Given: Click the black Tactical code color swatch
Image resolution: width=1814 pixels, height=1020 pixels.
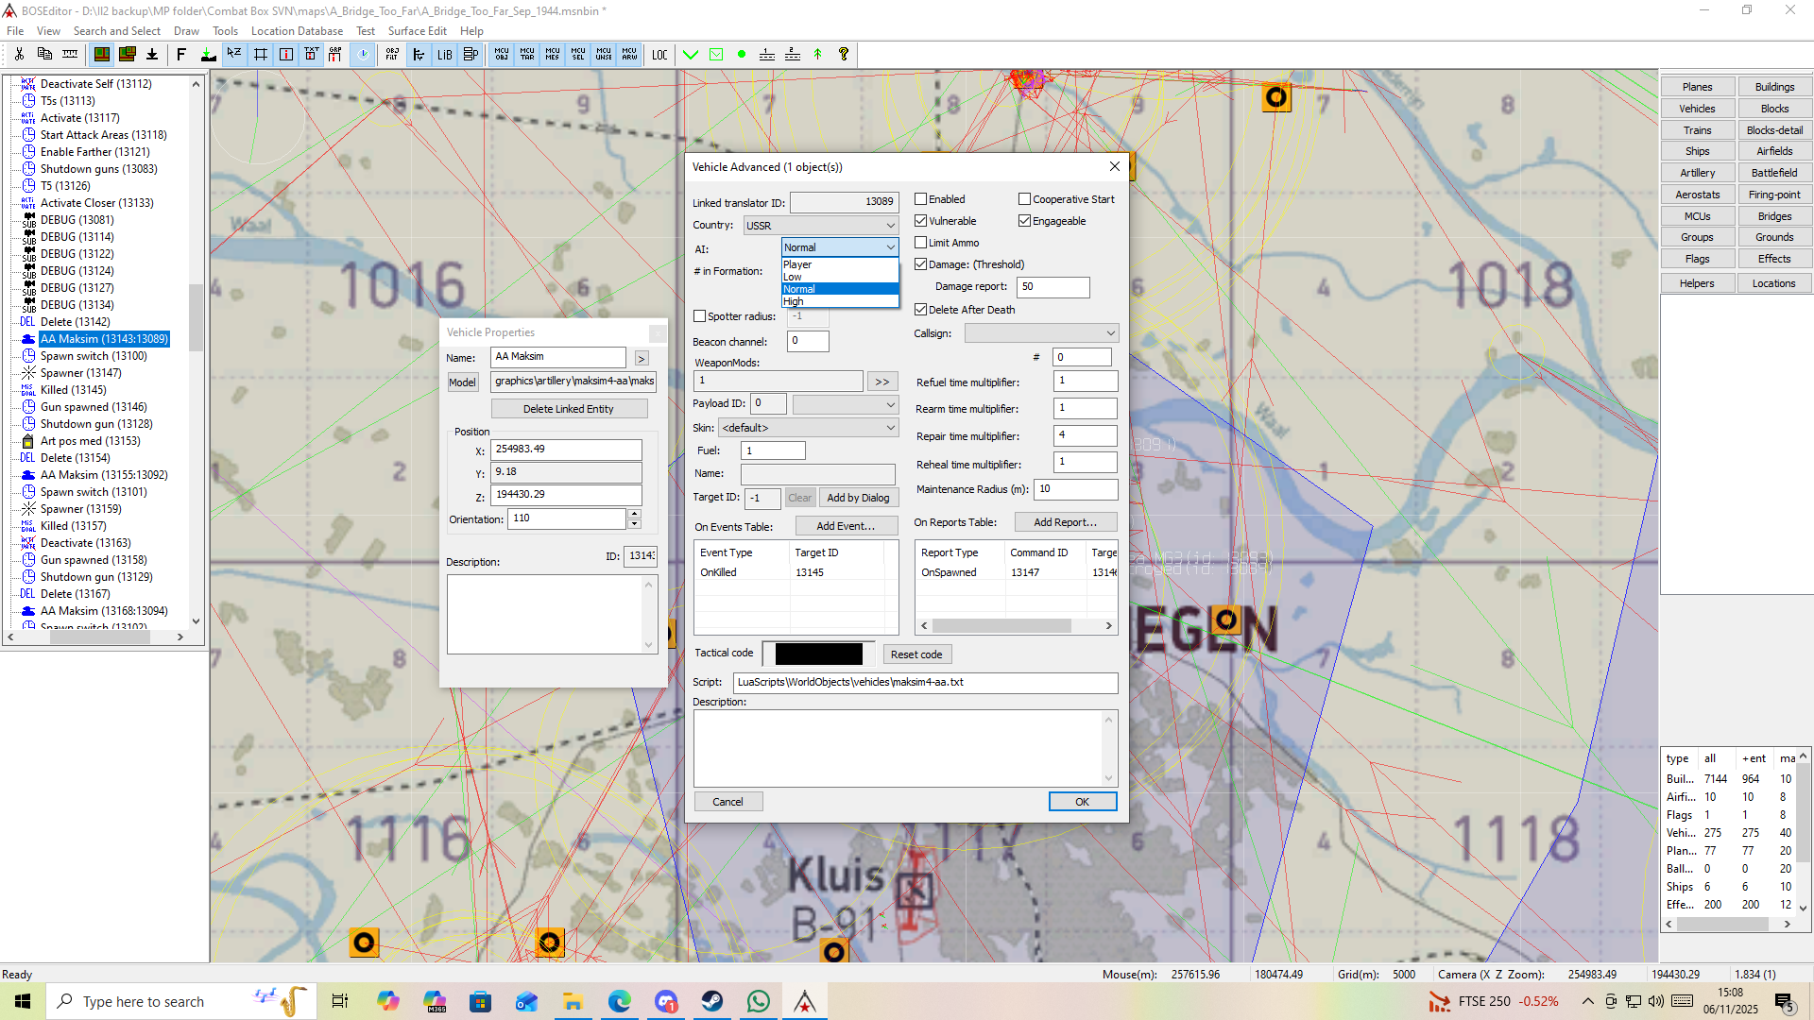Looking at the screenshot, I should point(818,654).
